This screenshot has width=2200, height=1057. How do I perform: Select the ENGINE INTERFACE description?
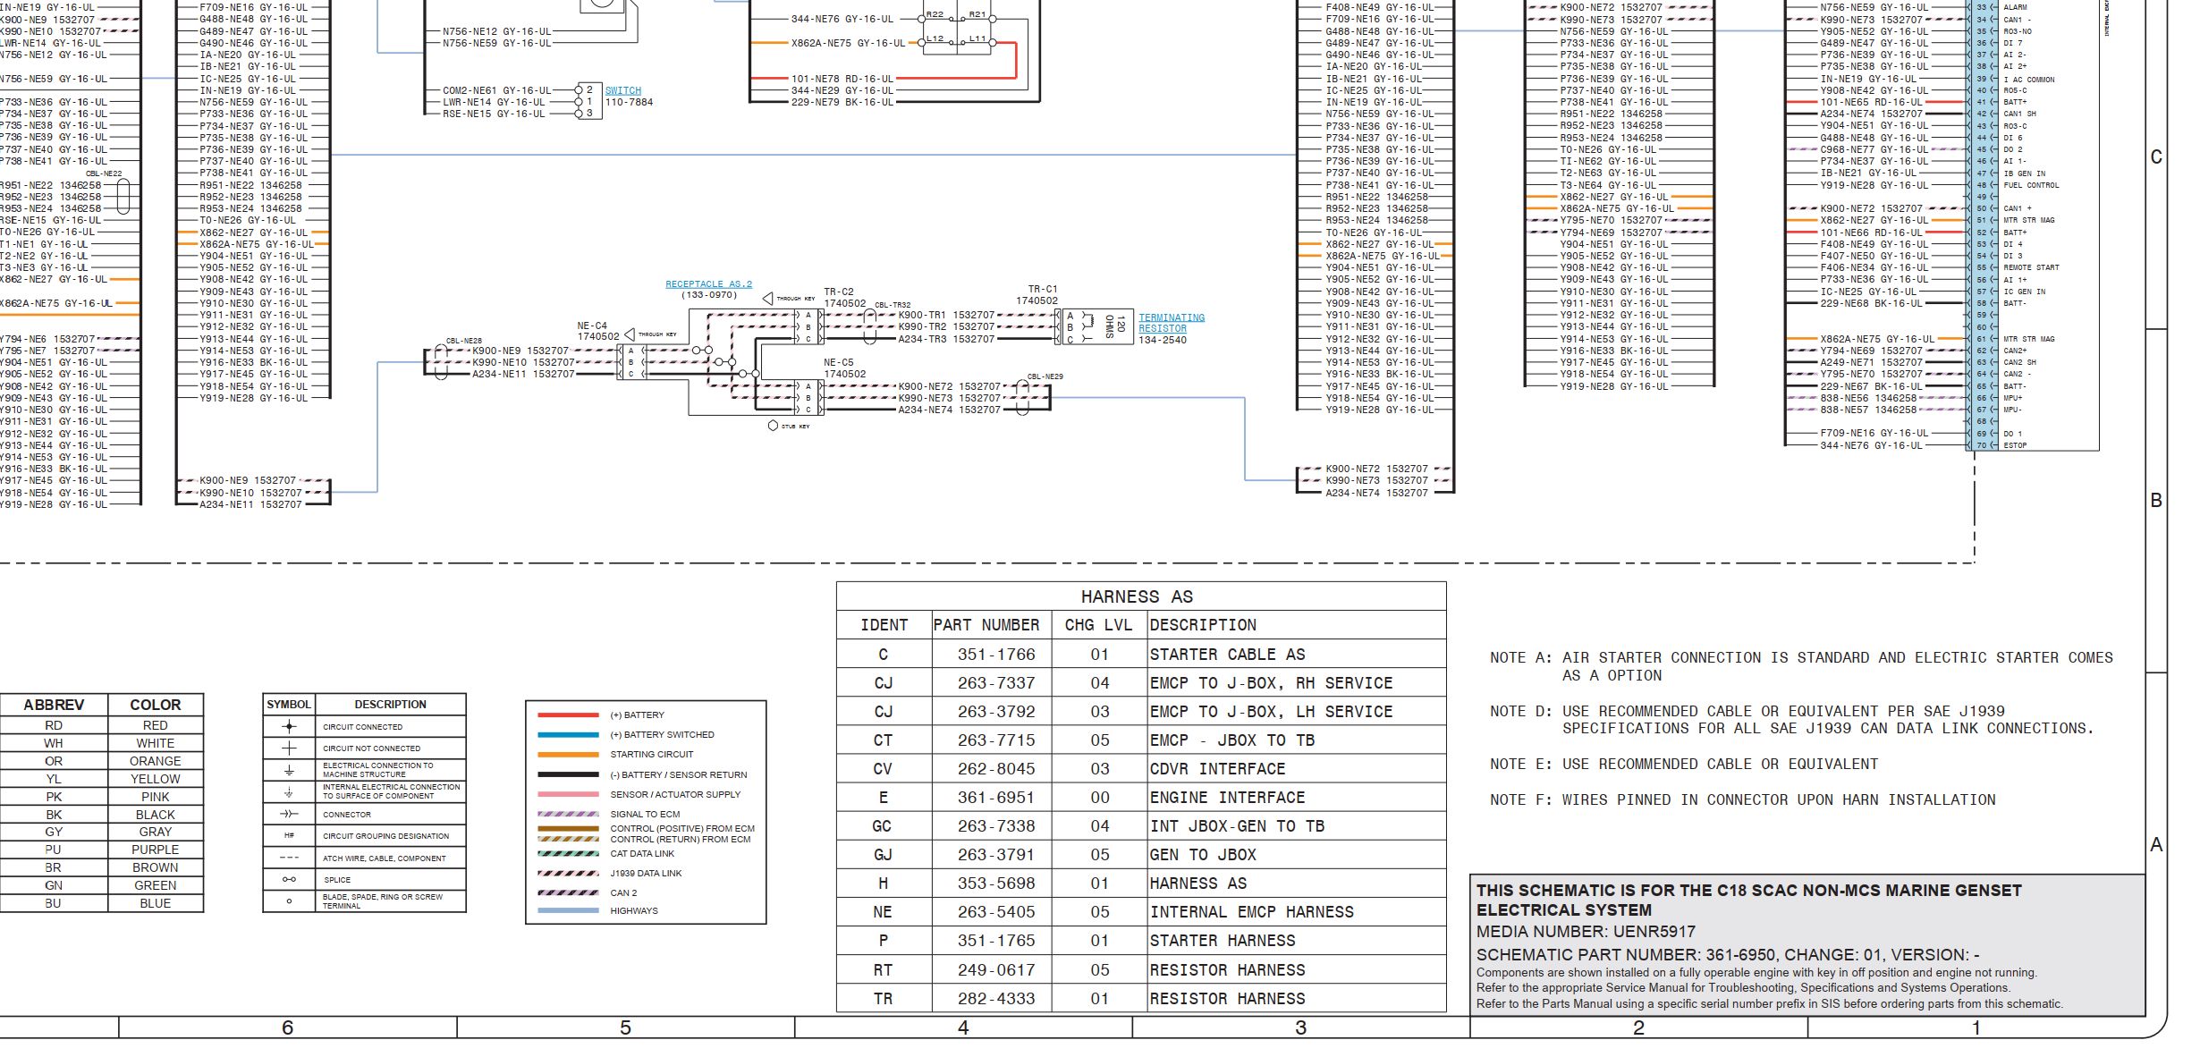[x=1227, y=798]
